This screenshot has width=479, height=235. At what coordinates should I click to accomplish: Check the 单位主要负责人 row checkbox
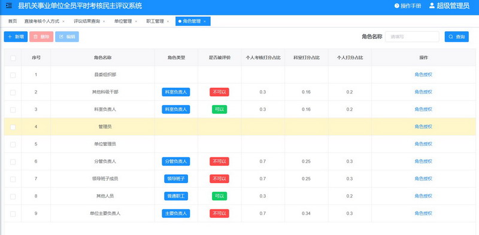point(13,214)
